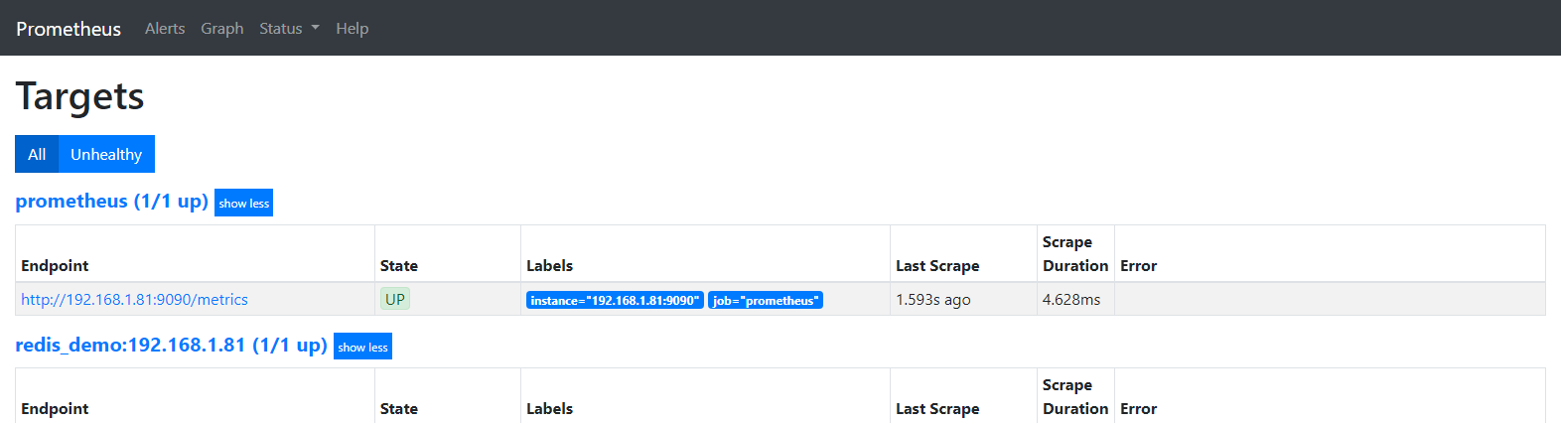
Task: Go to the Alerts page
Action: pos(165,29)
